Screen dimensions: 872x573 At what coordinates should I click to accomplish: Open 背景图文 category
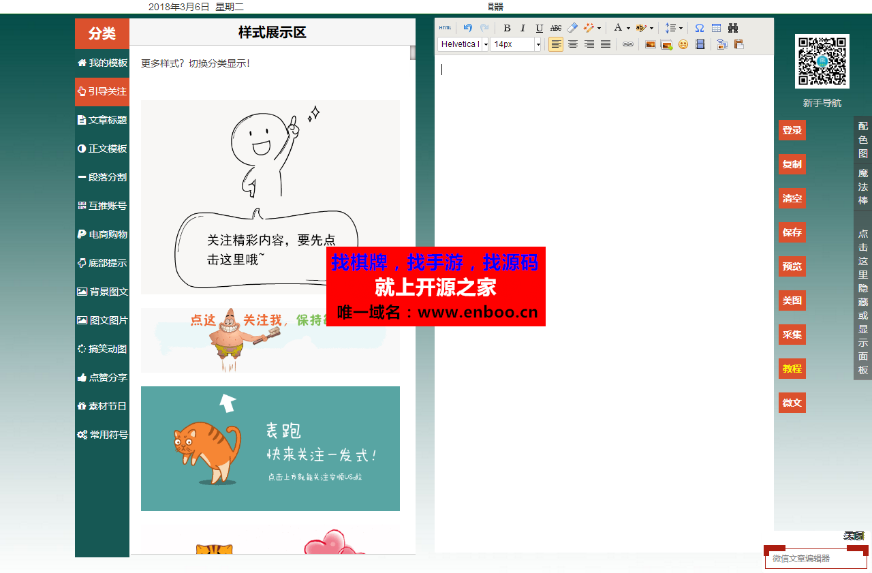pyautogui.click(x=102, y=292)
